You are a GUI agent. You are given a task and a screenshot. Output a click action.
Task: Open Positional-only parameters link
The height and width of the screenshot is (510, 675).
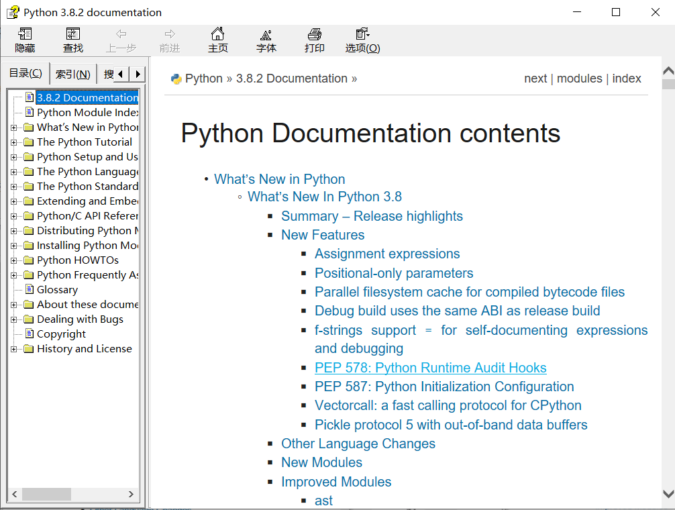(394, 273)
